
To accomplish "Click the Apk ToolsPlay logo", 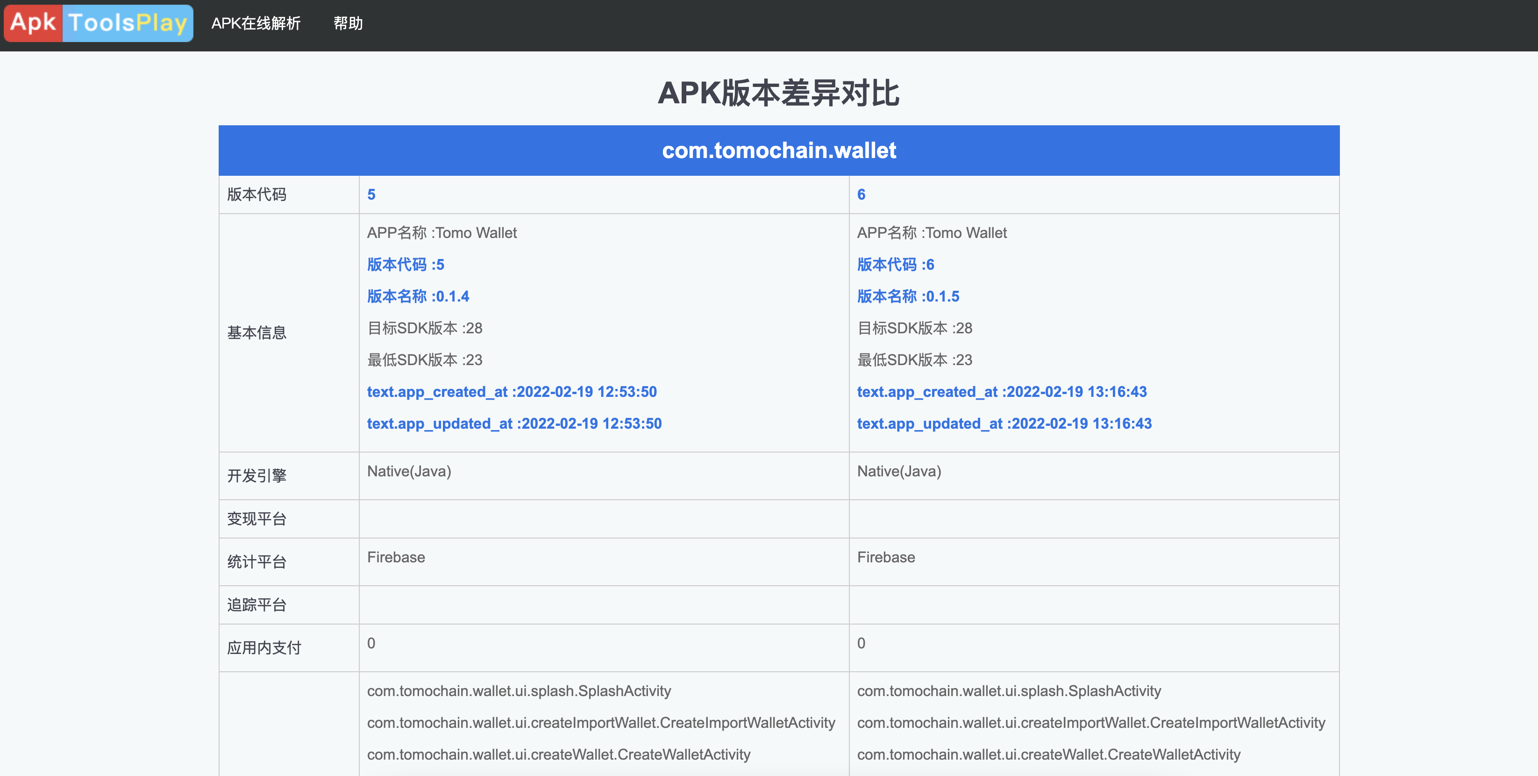I will 99,23.
